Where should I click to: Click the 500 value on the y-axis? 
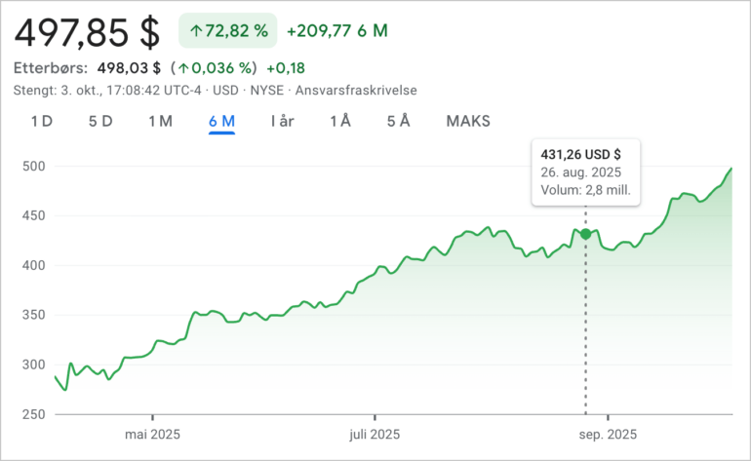tap(32, 167)
